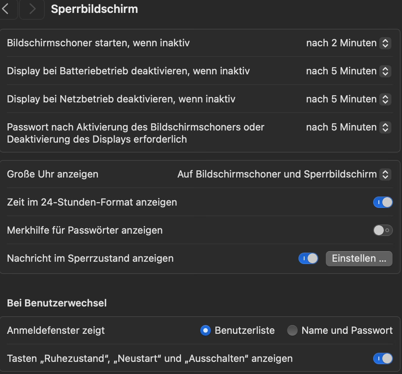
Task: Click the Bei Benutzerwechsel section heading
Action: point(57,303)
